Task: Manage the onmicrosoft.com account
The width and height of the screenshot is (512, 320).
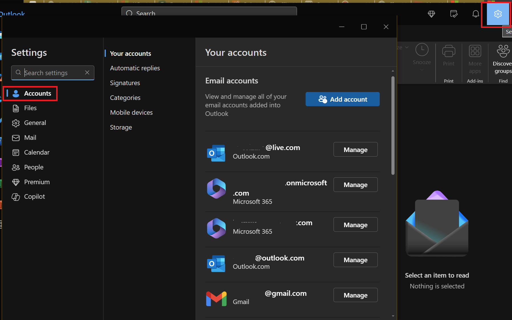Action: tap(355, 185)
